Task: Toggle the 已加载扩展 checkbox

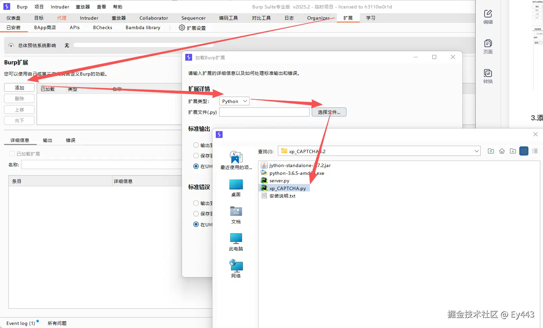Action: coord(12,154)
